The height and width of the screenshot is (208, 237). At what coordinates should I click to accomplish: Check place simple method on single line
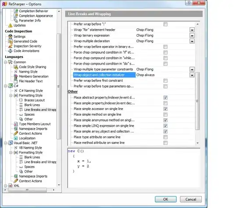pyautogui.click(x=165, y=114)
